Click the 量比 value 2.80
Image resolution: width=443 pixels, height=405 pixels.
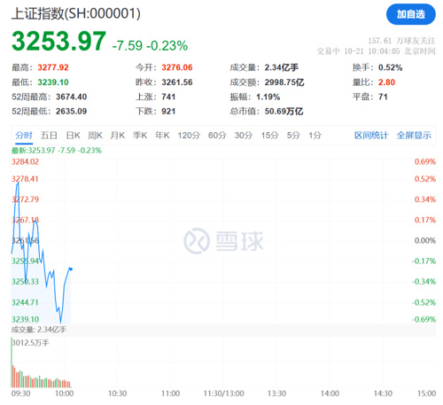[386, 82]
